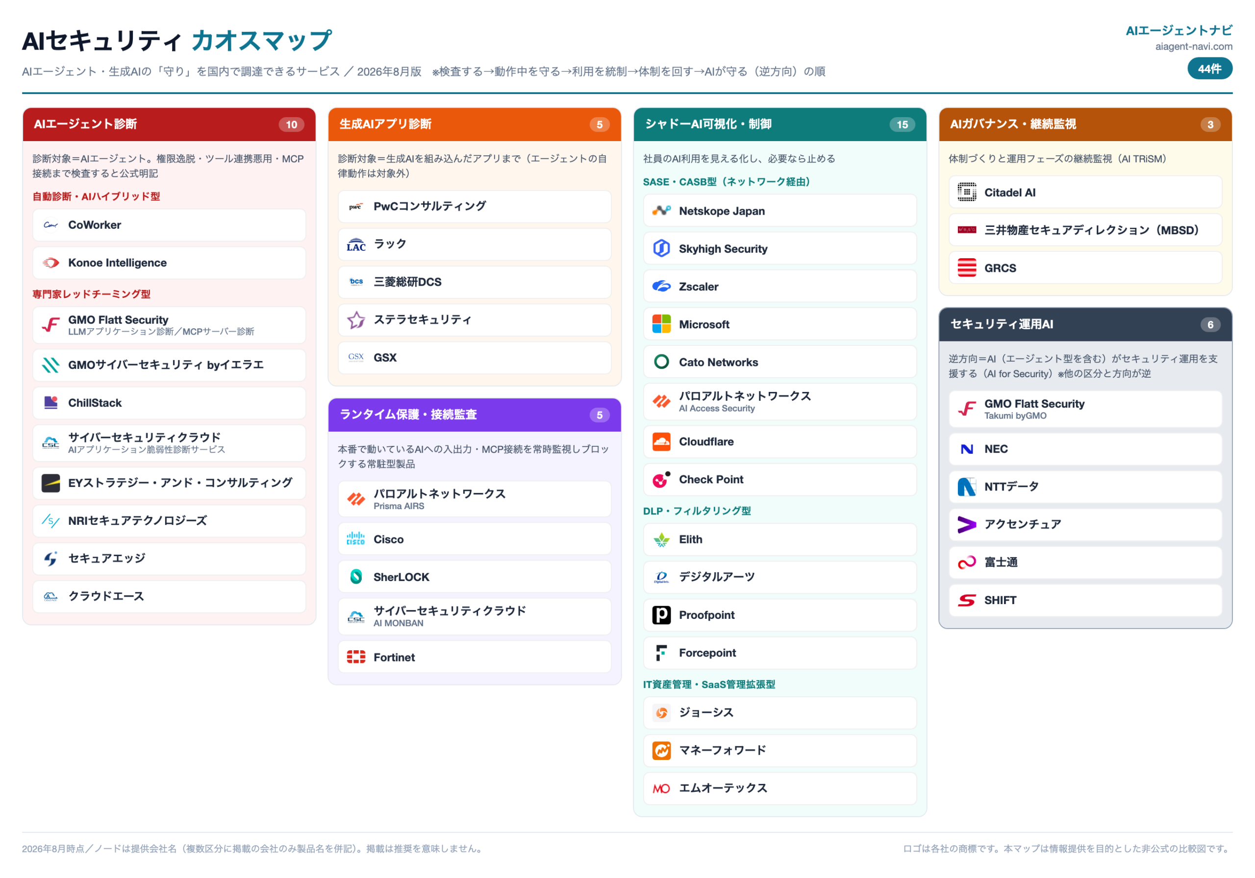Open the aiagent-navi.com link

point(1194,47)
